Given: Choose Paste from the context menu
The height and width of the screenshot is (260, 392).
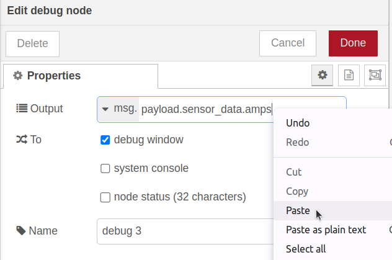Looking at the screenshot, I should (332, 211).
